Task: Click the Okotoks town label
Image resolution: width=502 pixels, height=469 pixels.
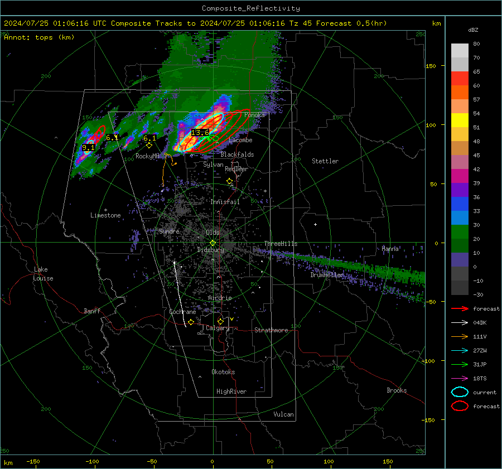Action: click(x=223, y=372)
